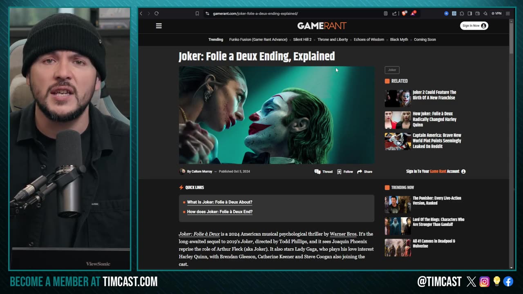Click the VPN button in the toolbar

tap(496, 13)
